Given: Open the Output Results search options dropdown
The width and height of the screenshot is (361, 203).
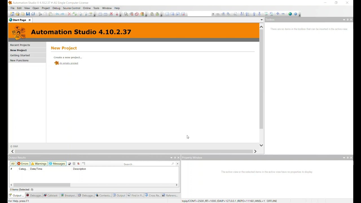Looking at the screenshot, I should point(177,164).
